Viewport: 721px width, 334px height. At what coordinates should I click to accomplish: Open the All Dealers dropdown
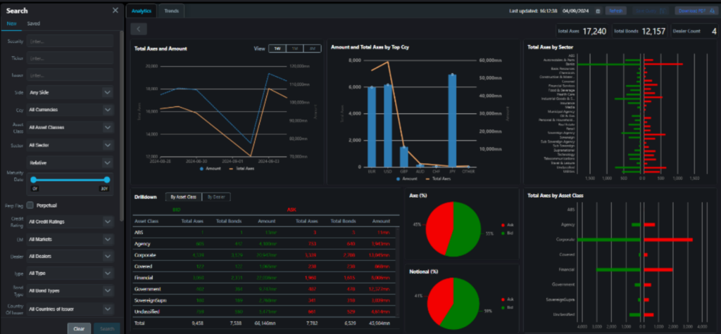70,256
